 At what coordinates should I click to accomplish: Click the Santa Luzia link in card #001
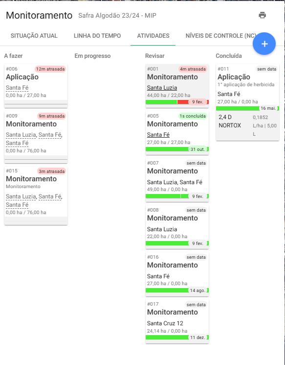point(162,88)
